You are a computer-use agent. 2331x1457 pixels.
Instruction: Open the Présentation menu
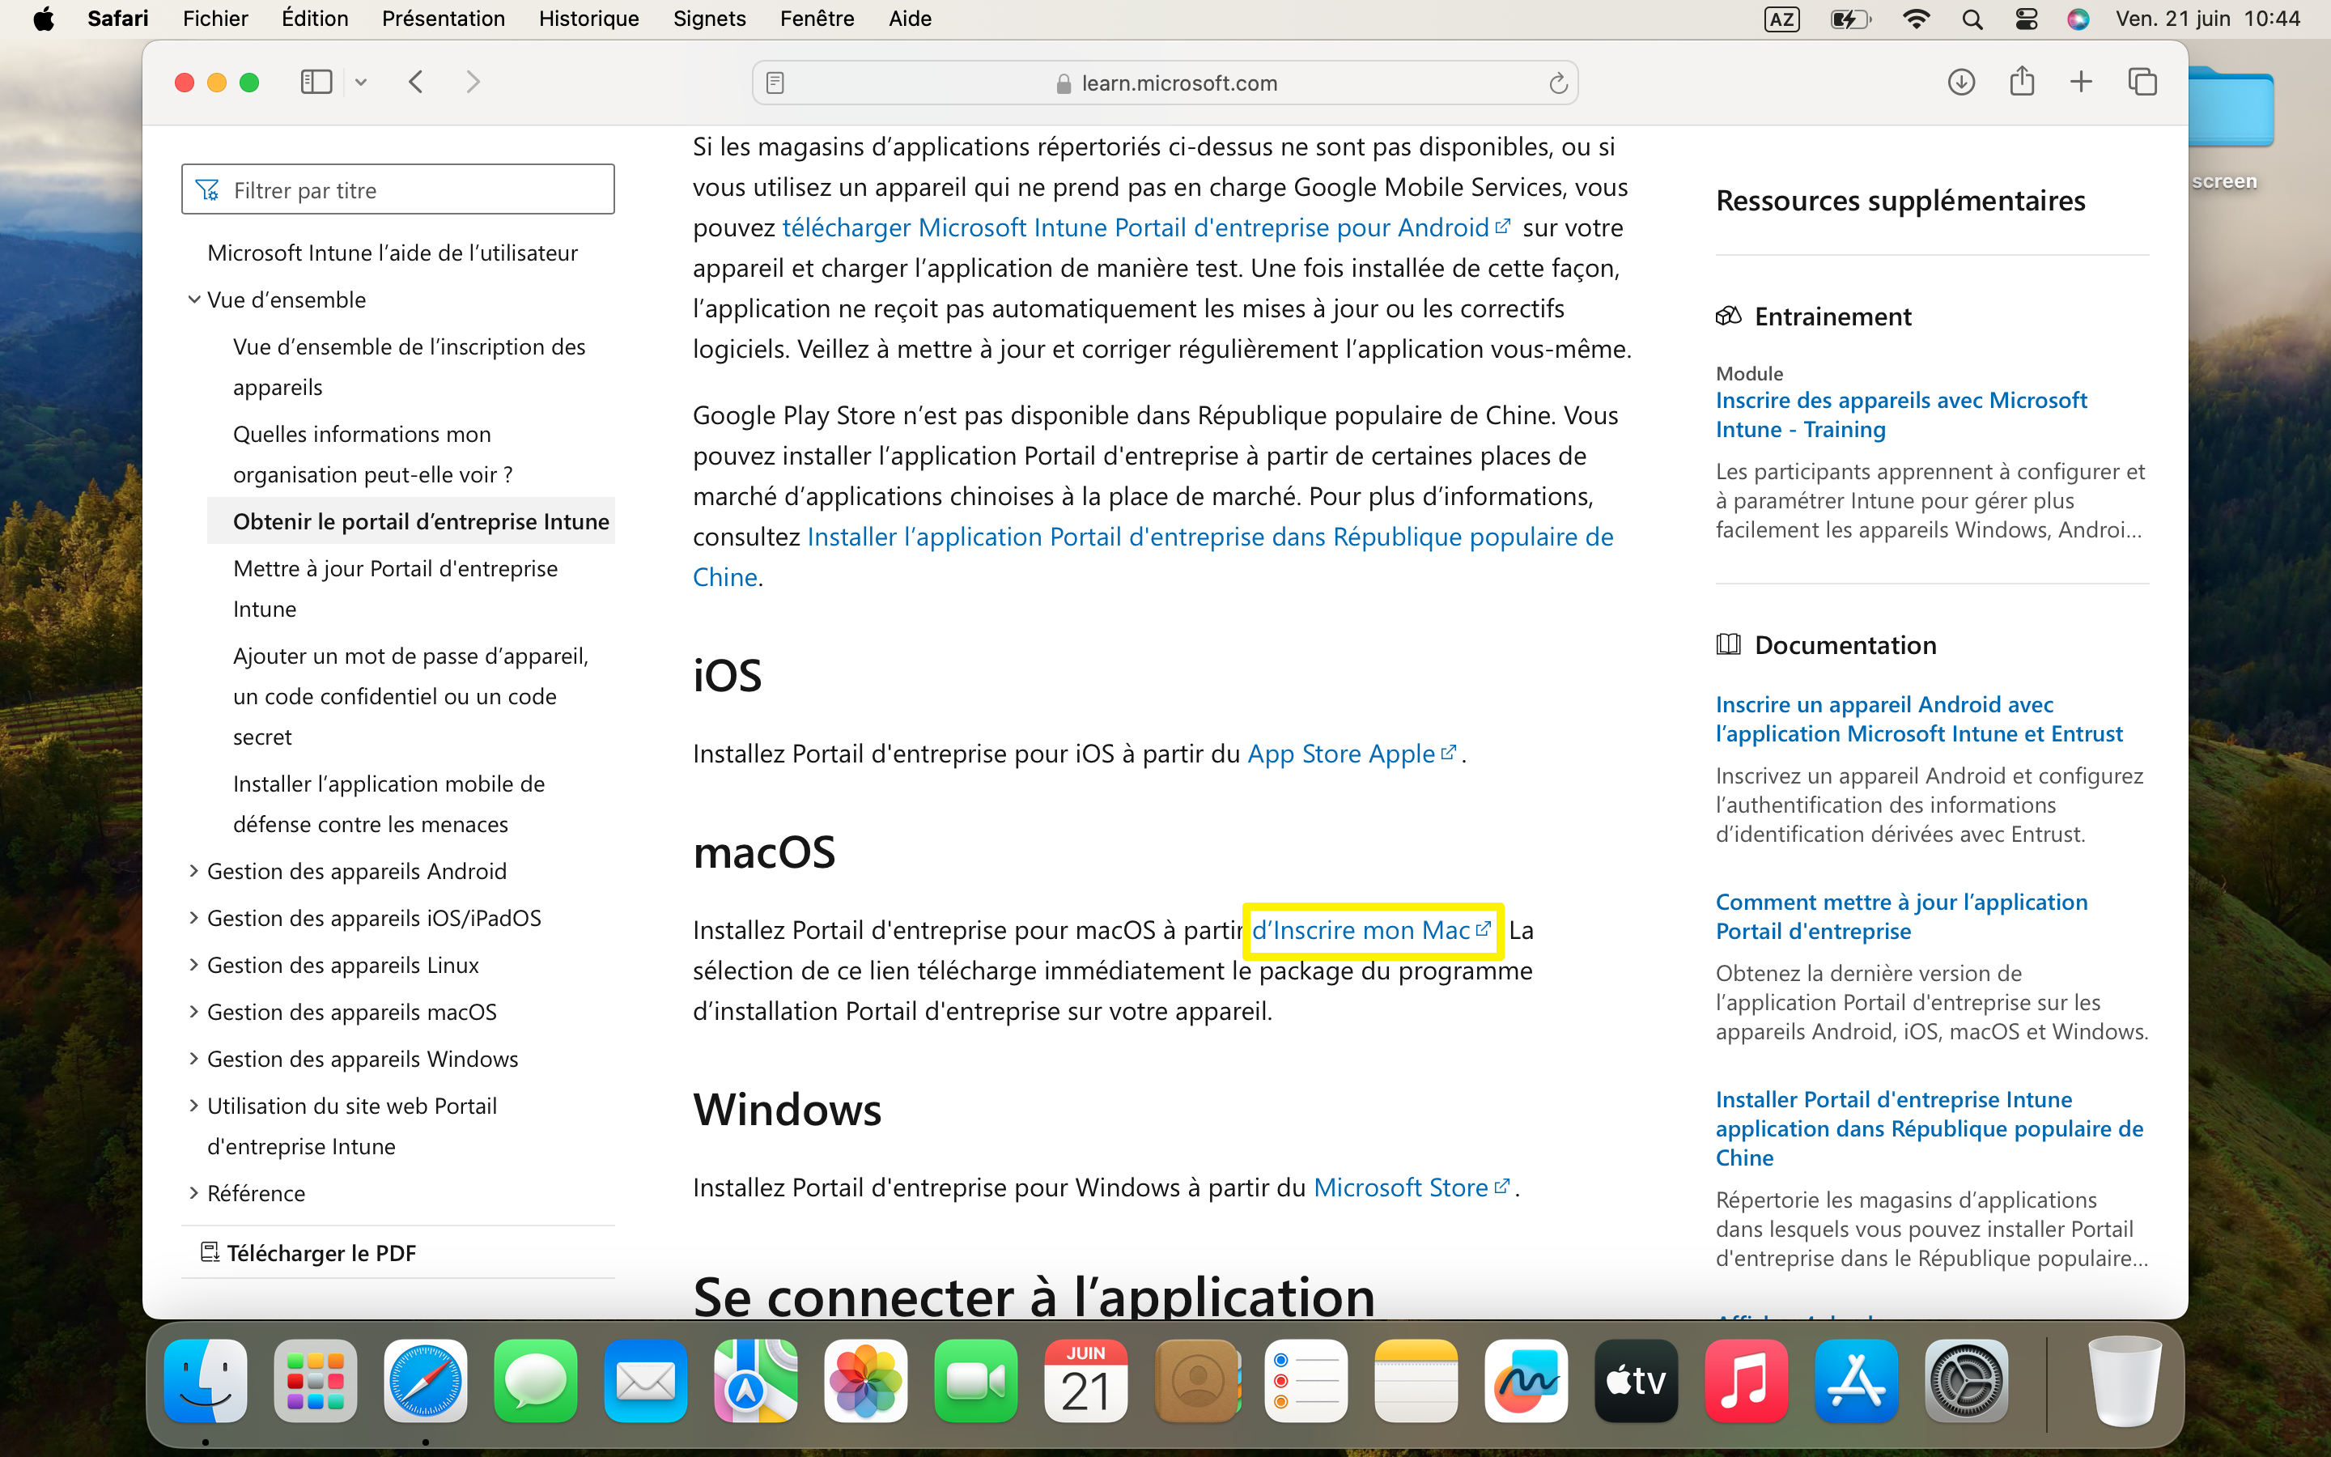coord(443,19)
